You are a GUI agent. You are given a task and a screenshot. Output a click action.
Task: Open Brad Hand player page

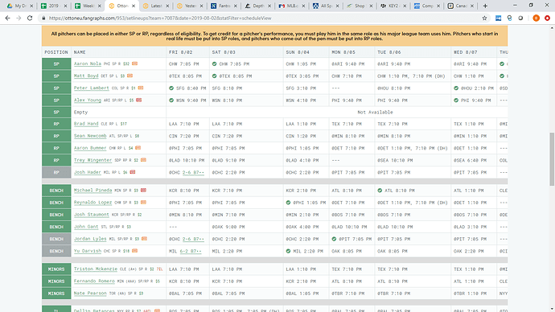[86, 124]
